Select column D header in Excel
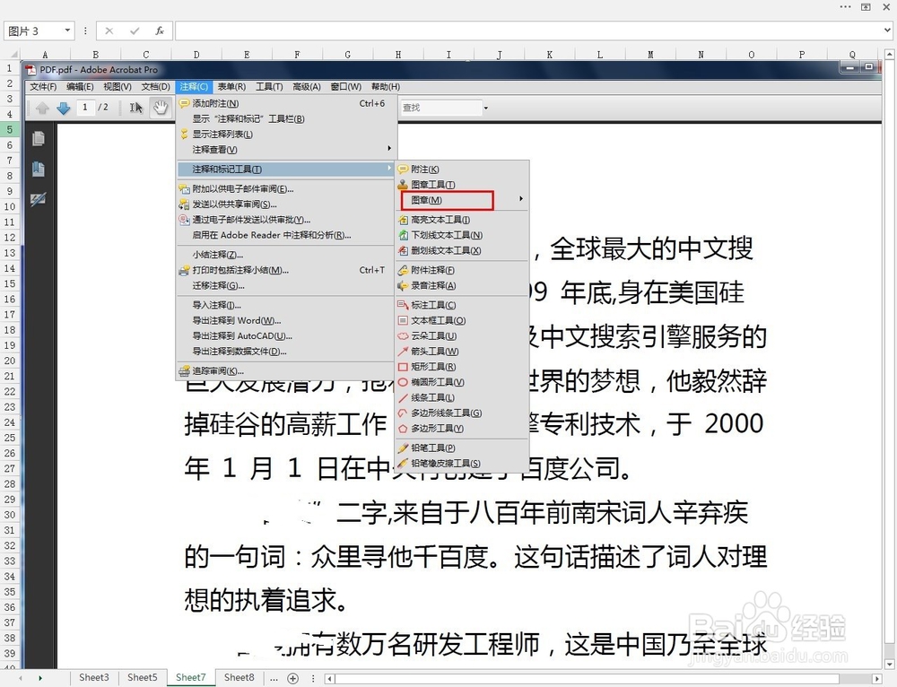 [x=196, y=55]
